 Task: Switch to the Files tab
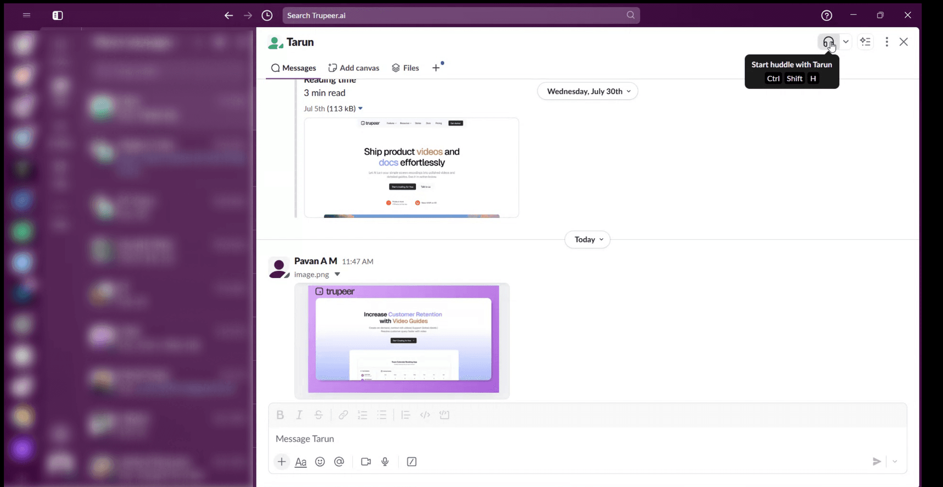405,68
